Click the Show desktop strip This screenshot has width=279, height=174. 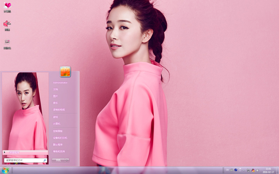[x=278, y=170]
